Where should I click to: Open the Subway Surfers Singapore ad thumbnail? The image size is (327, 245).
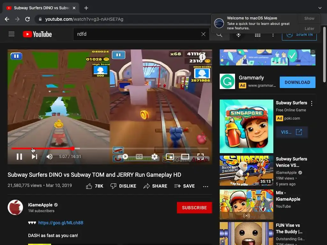tap(246, 126)
